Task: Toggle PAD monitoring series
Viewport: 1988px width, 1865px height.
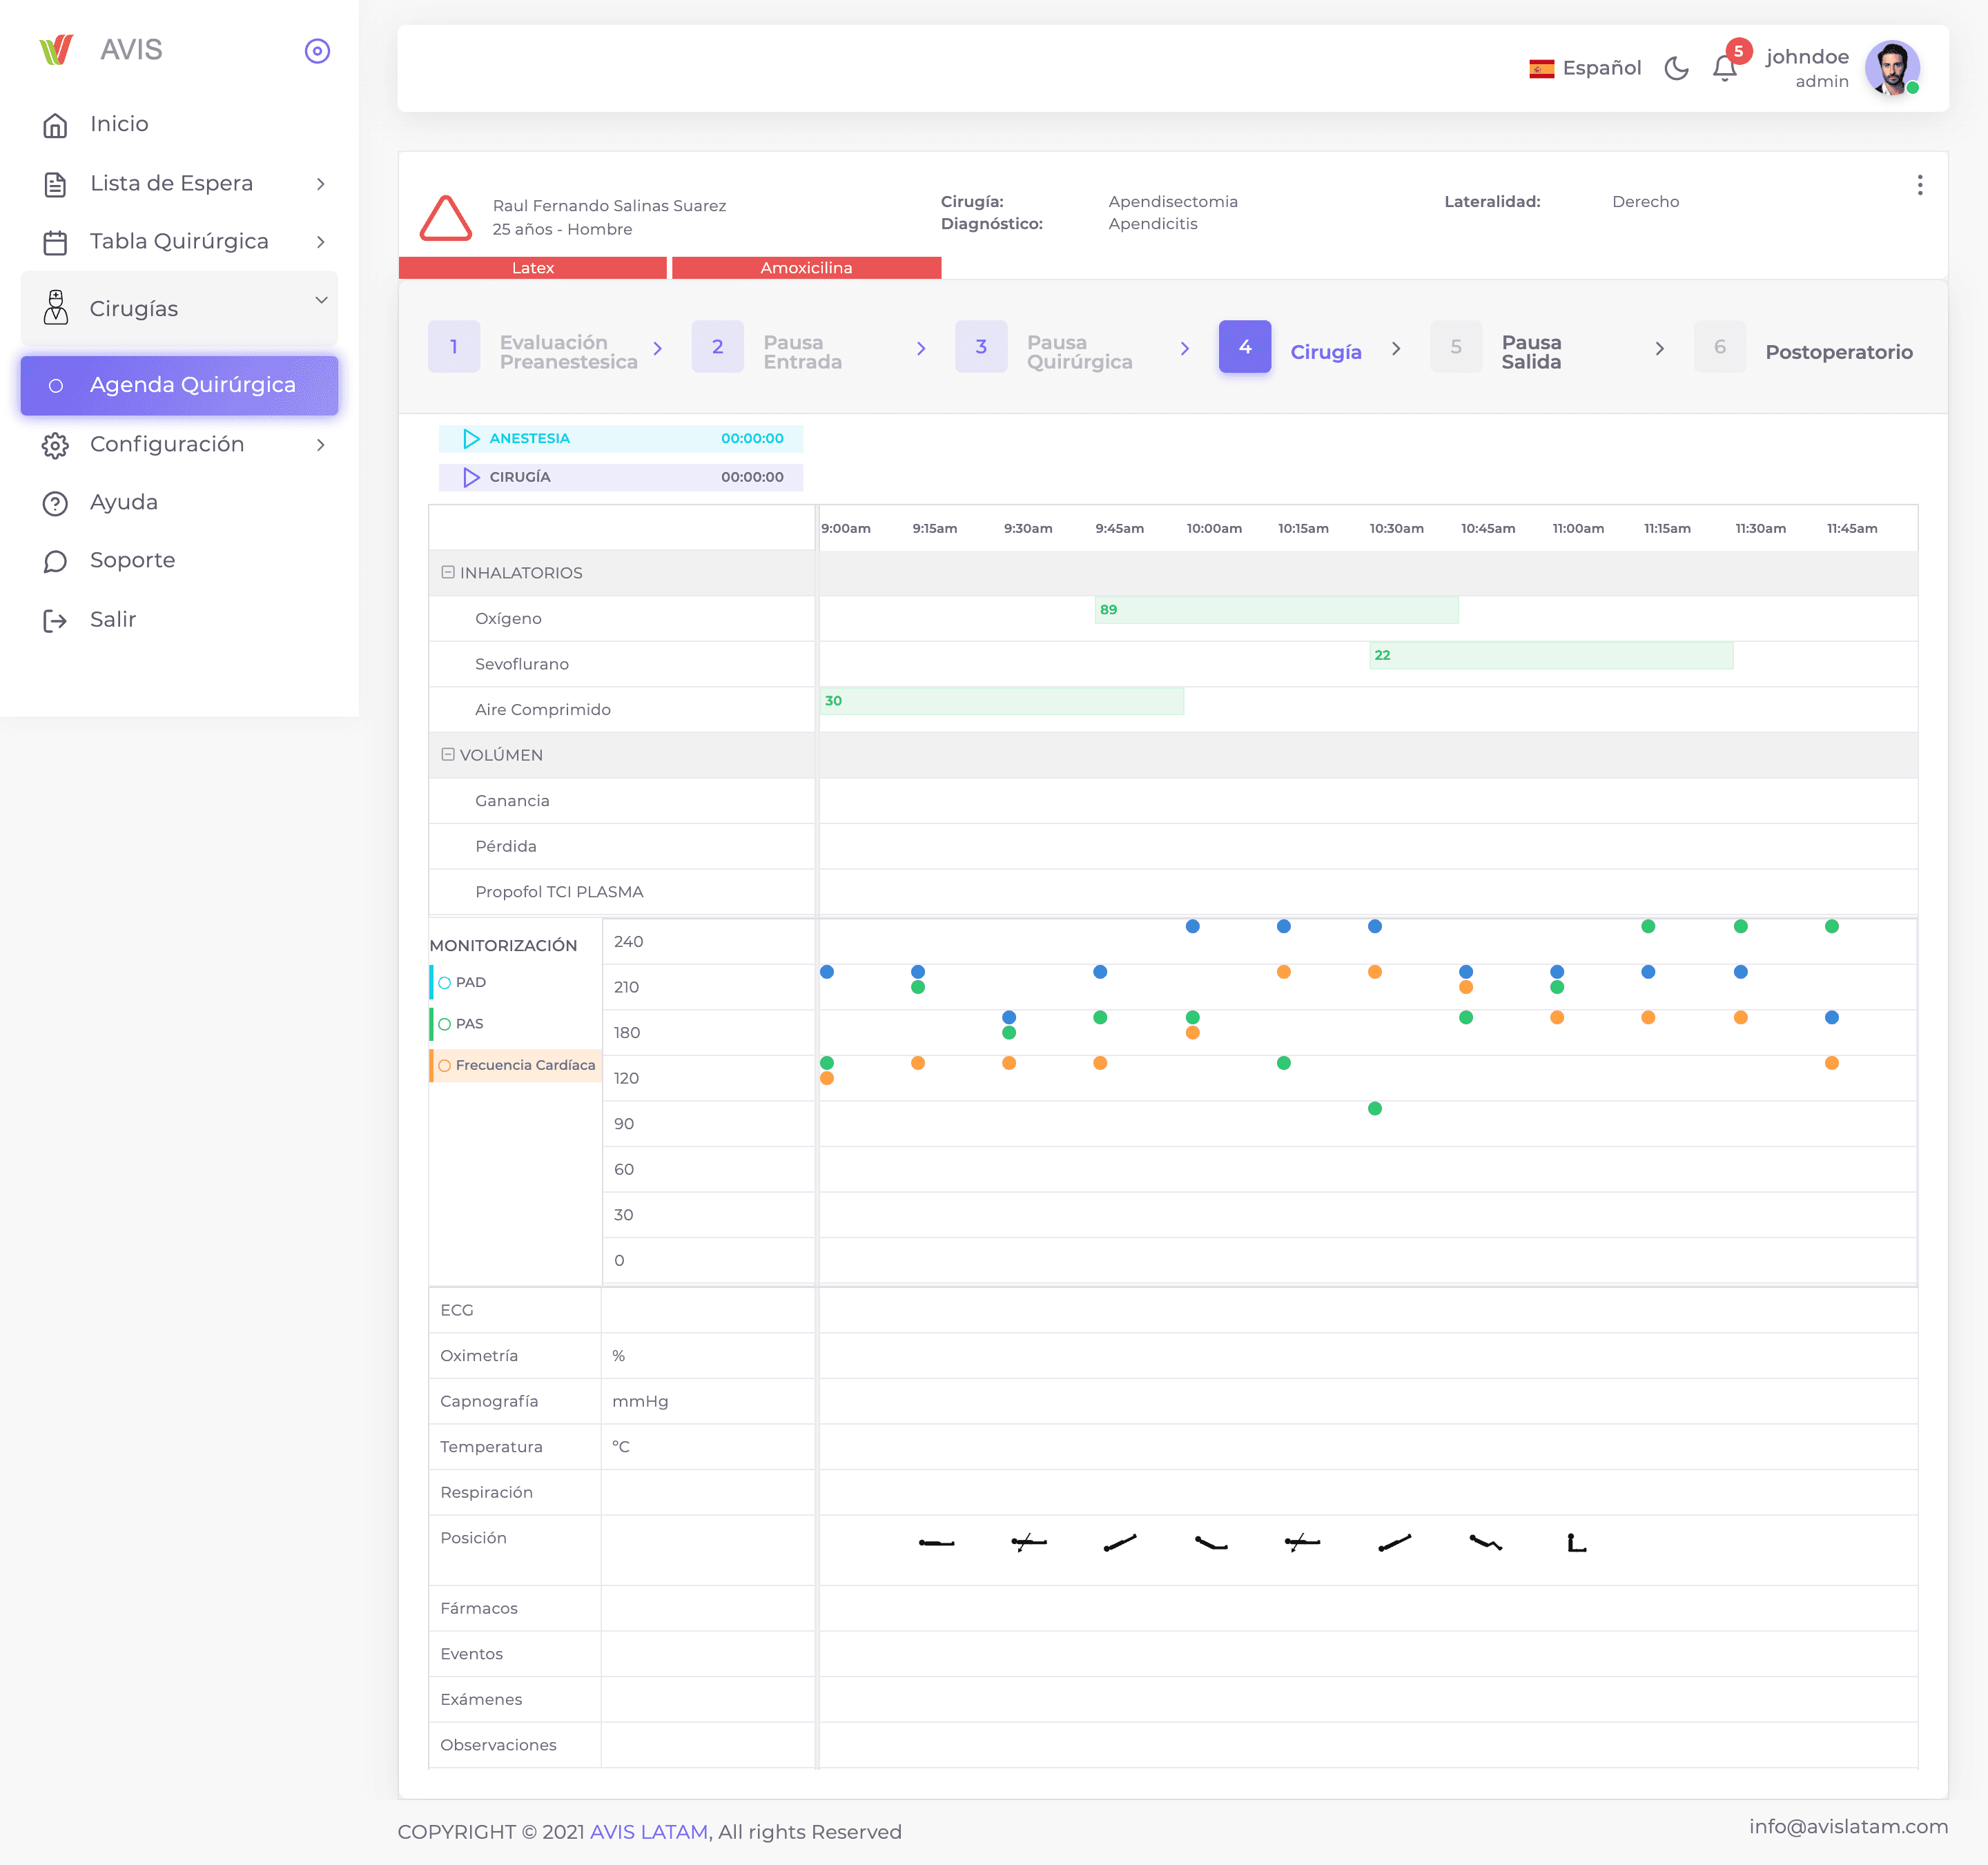Action: click(461, 982)
